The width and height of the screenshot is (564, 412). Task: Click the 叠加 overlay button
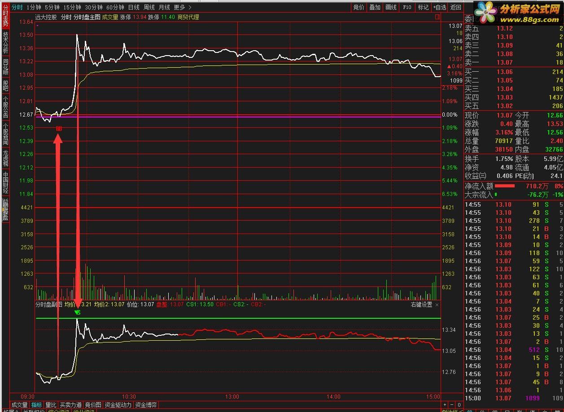coord(375,7)
